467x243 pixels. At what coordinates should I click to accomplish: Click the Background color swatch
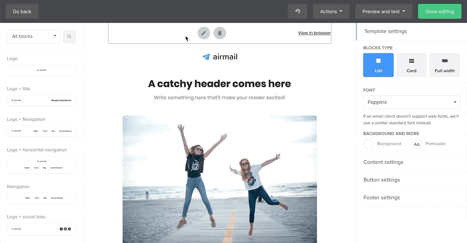click(368, 144)
